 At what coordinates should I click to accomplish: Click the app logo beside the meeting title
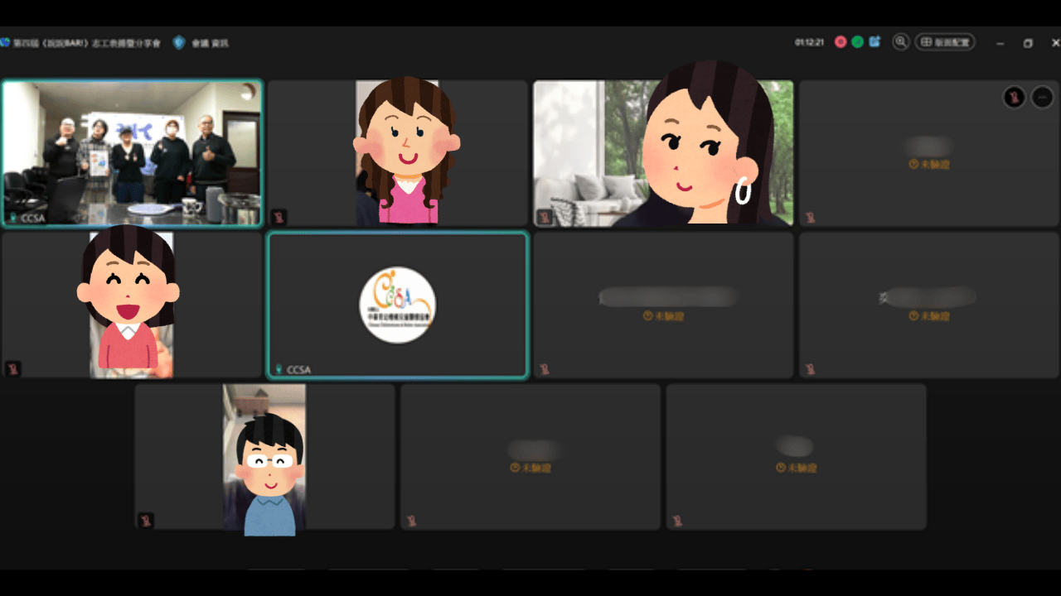click(5, 42)
